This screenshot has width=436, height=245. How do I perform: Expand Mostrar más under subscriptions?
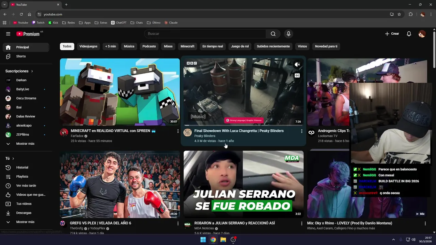[26, 144]
